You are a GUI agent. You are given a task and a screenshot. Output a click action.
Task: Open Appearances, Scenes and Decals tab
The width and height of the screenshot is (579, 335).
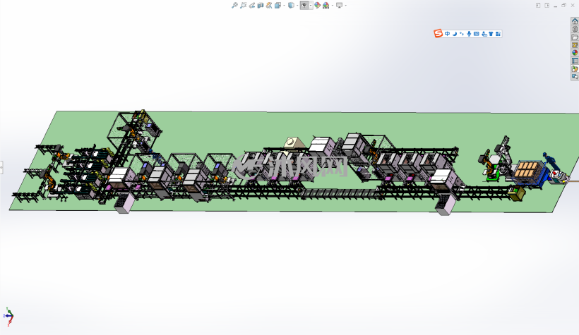[575, 53]
